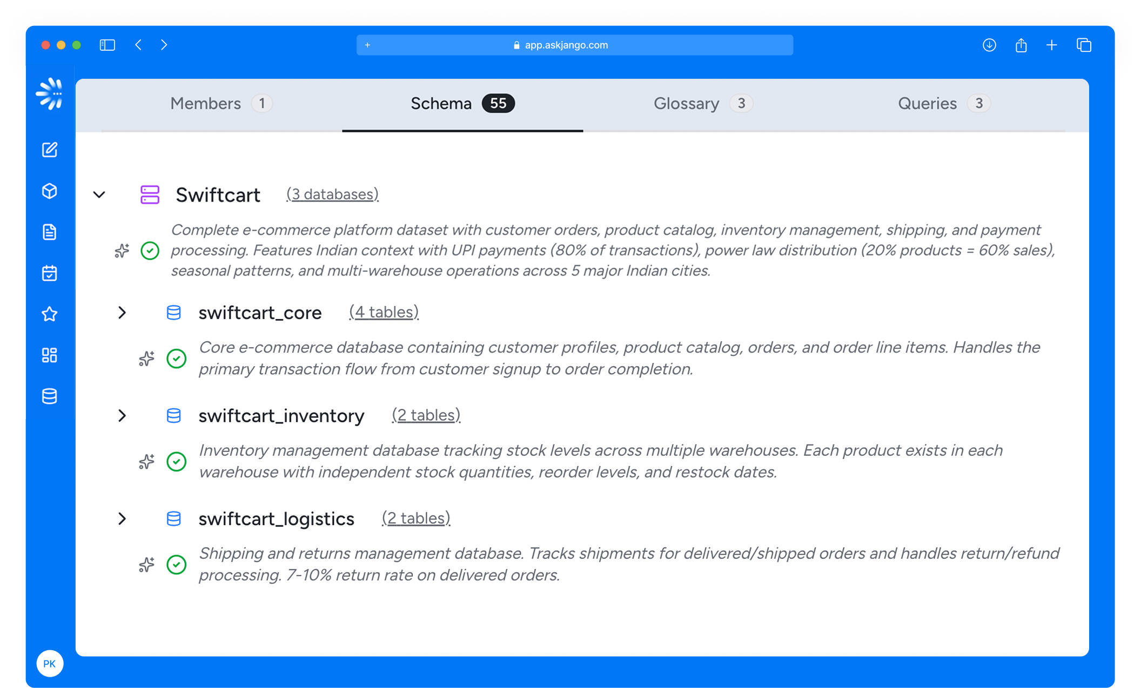Go forward with the browser forward arrow
The width and height of the screenshot is (1141, 688).
click(164, 45)
